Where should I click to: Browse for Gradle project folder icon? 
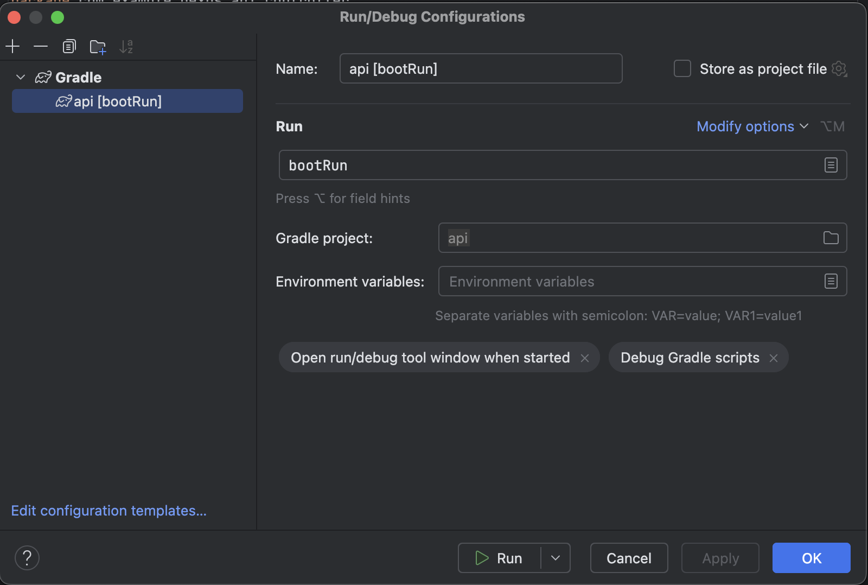(x=831, y=238)
